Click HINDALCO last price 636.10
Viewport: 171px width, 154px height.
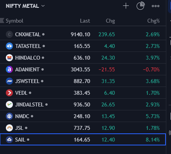point(82,58)
